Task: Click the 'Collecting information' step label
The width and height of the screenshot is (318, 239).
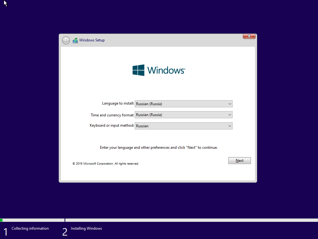Action: 30,228
